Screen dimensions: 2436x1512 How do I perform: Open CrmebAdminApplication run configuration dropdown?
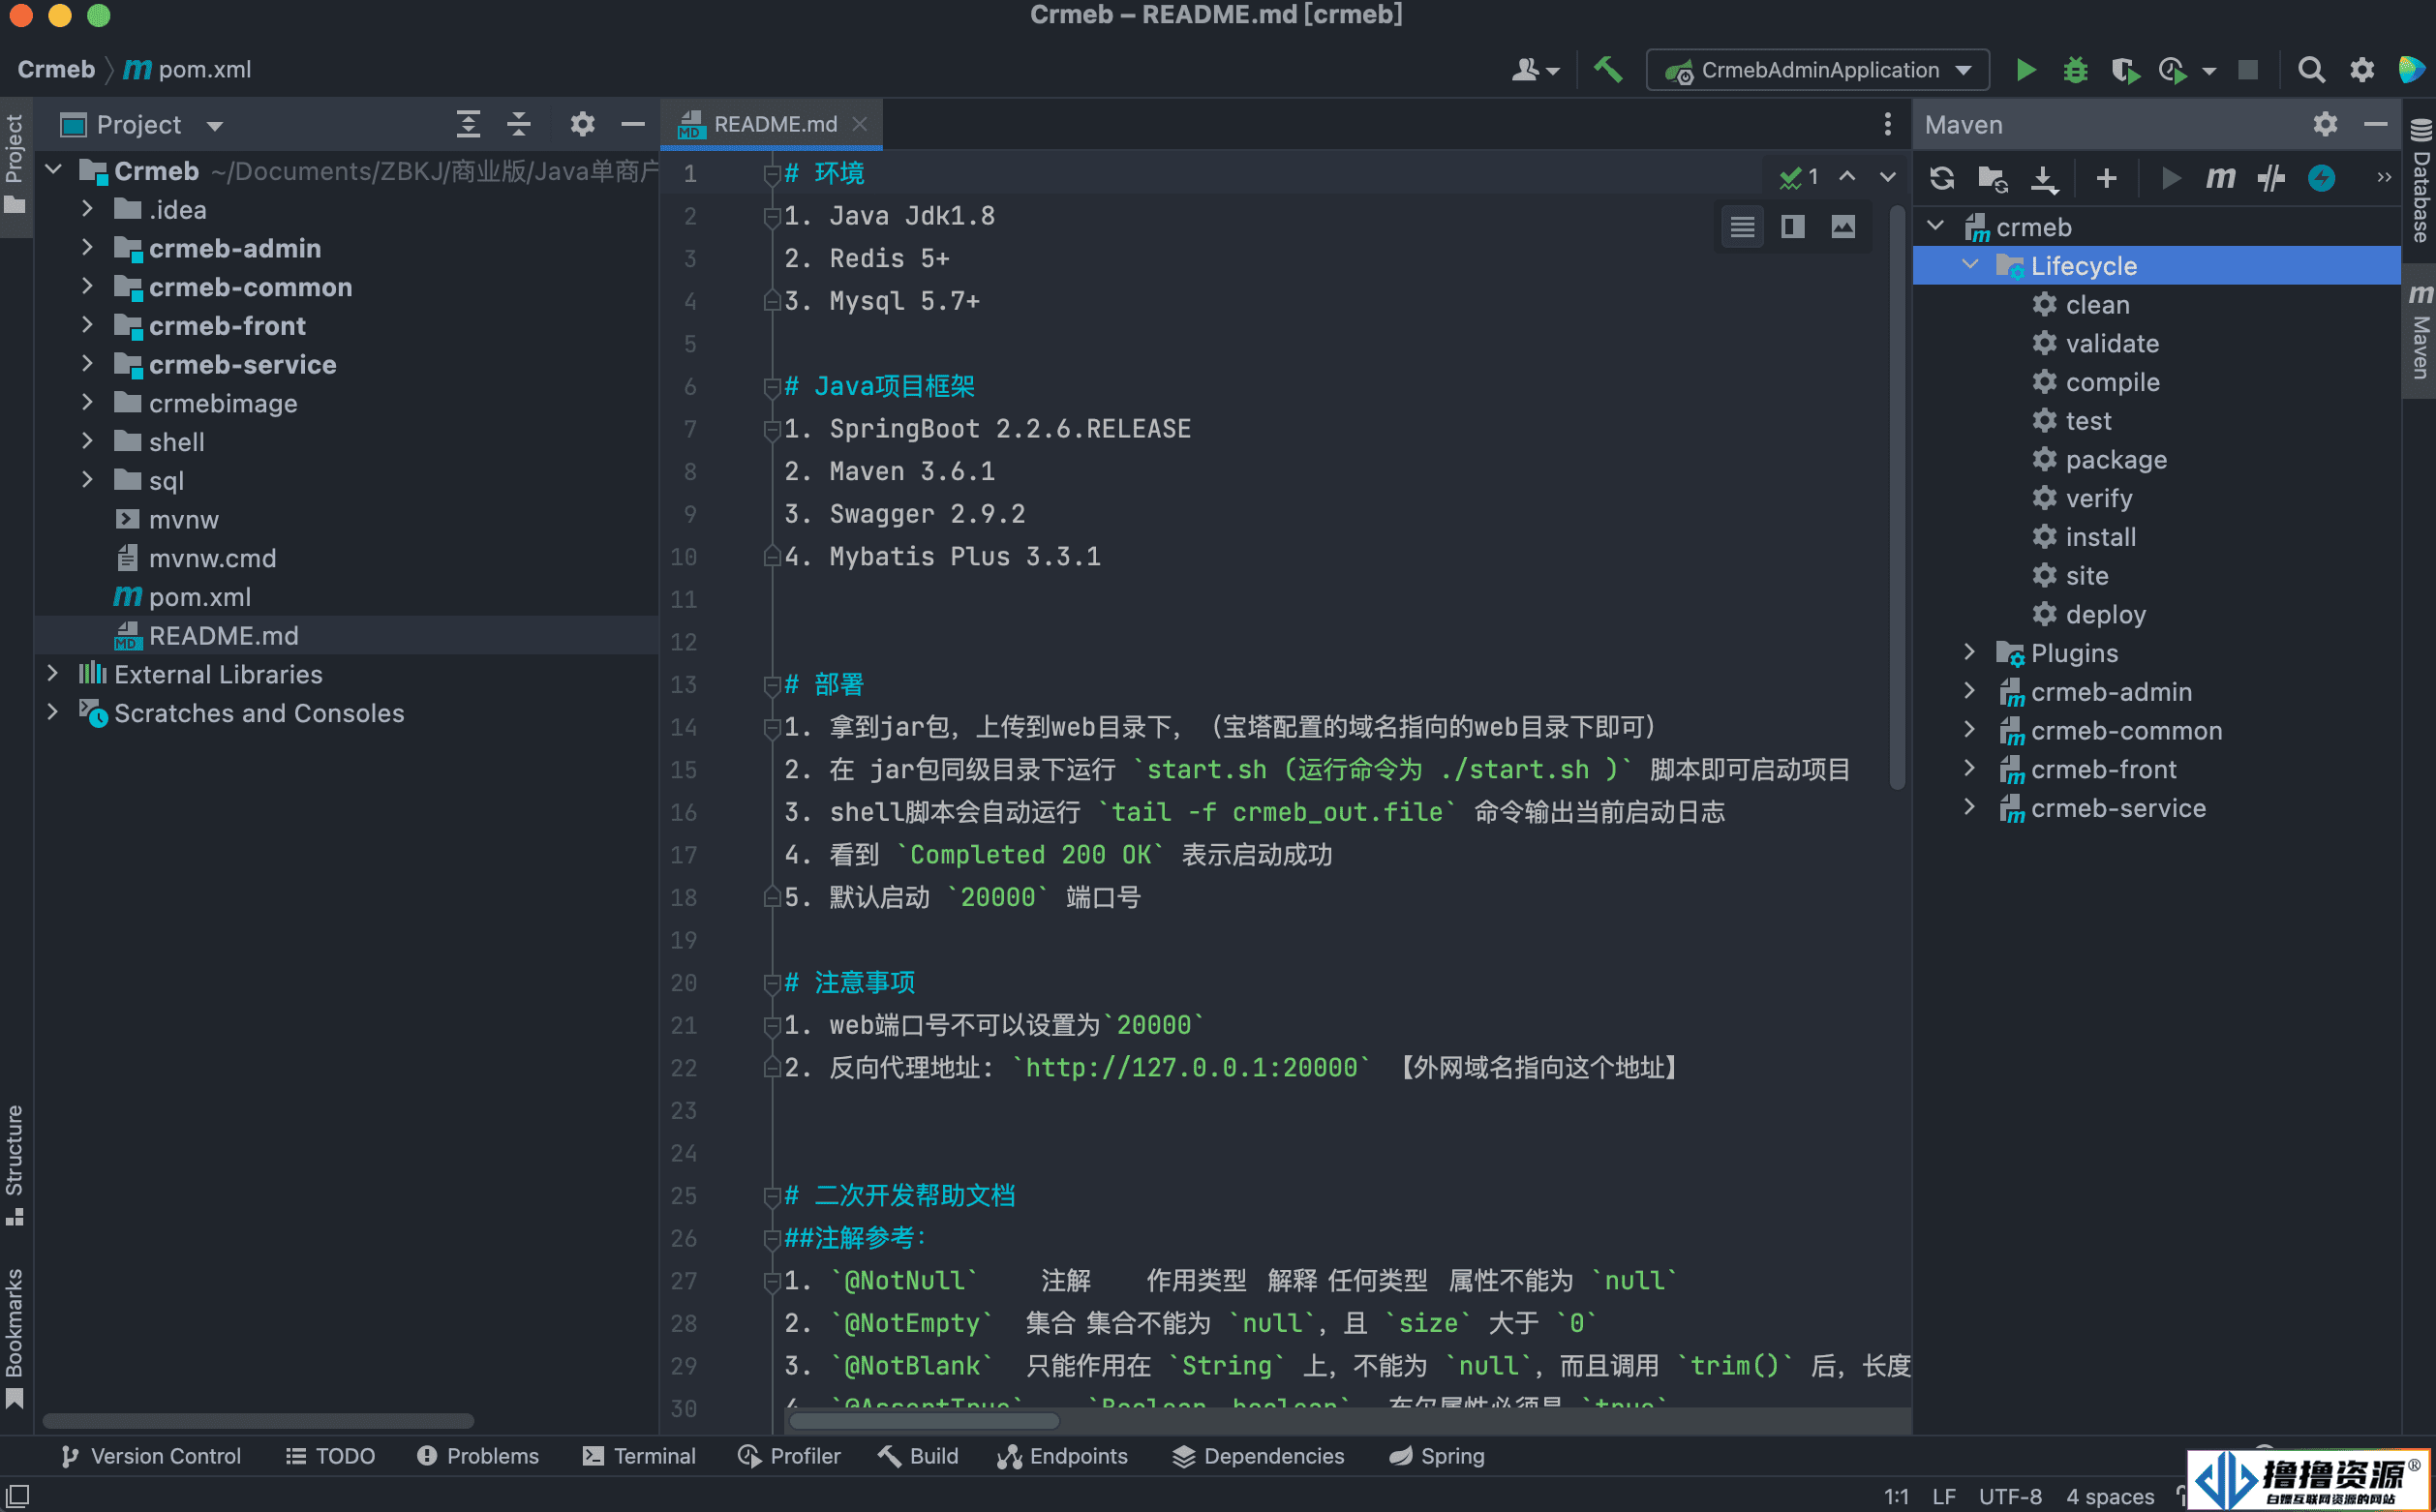click(x=1818, y=70)
